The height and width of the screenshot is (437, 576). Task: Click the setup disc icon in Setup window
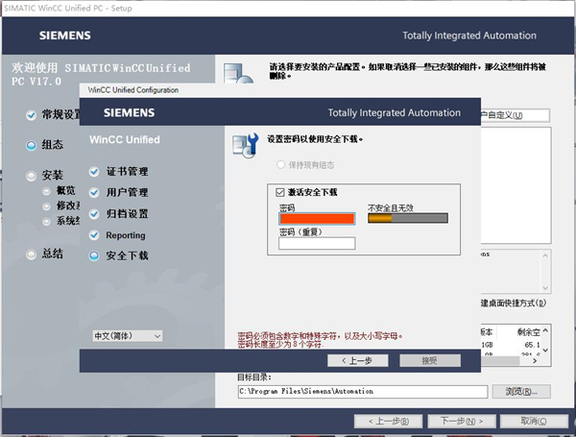(x=238, y=74)
